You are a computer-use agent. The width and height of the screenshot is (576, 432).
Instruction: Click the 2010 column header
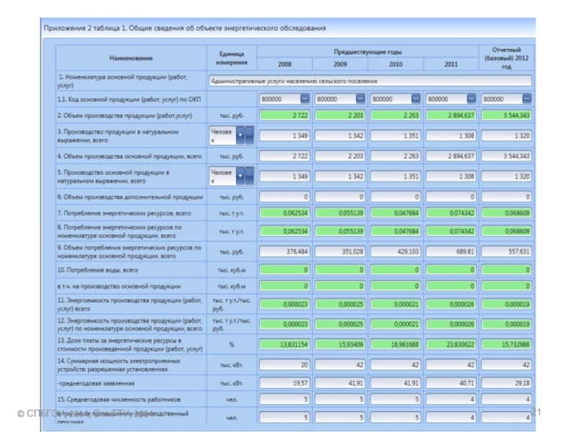[396, 64]
